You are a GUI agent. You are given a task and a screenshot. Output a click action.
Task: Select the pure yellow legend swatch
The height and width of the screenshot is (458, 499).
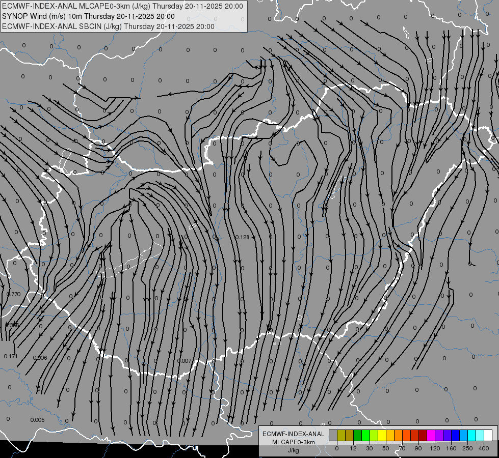pos(382,435)
